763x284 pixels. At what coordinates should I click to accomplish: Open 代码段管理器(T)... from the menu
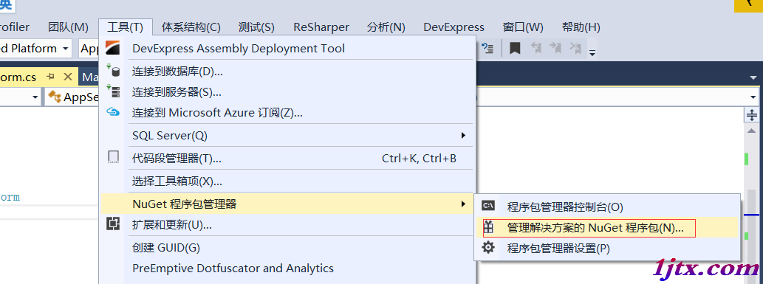pyautogui.click(x=287, y=158)
